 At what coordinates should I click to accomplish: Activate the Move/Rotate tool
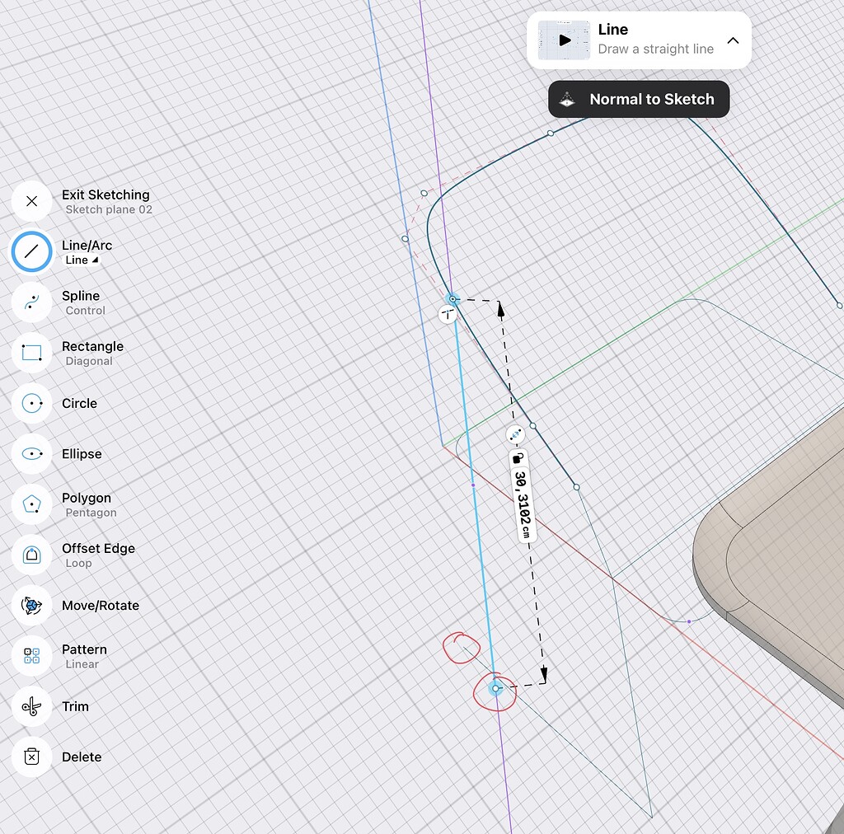tap(31, 605)
